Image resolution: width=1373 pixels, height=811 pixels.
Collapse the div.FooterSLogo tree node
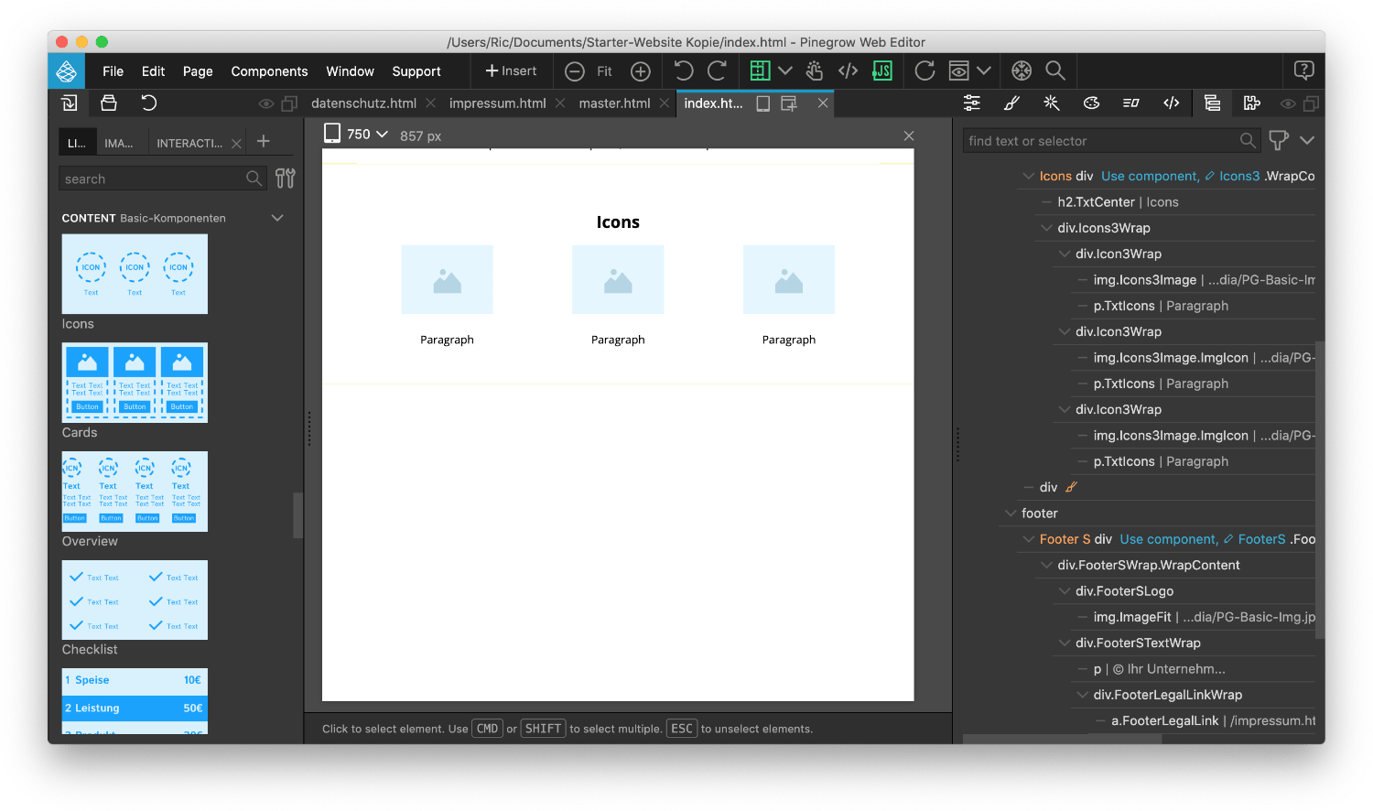(1065, 591)
